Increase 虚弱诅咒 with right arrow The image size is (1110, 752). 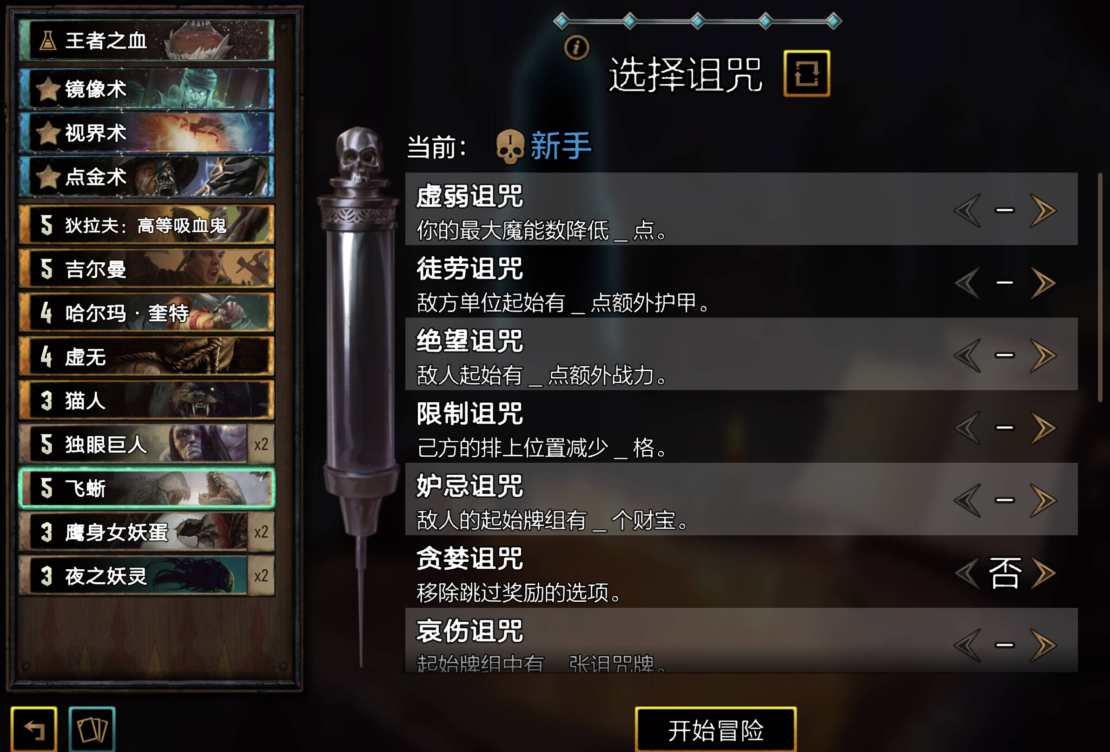(x=1043, y=210)
